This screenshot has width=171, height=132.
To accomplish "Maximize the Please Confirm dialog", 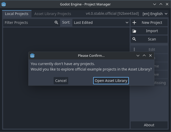I will (x=144, y=55).
